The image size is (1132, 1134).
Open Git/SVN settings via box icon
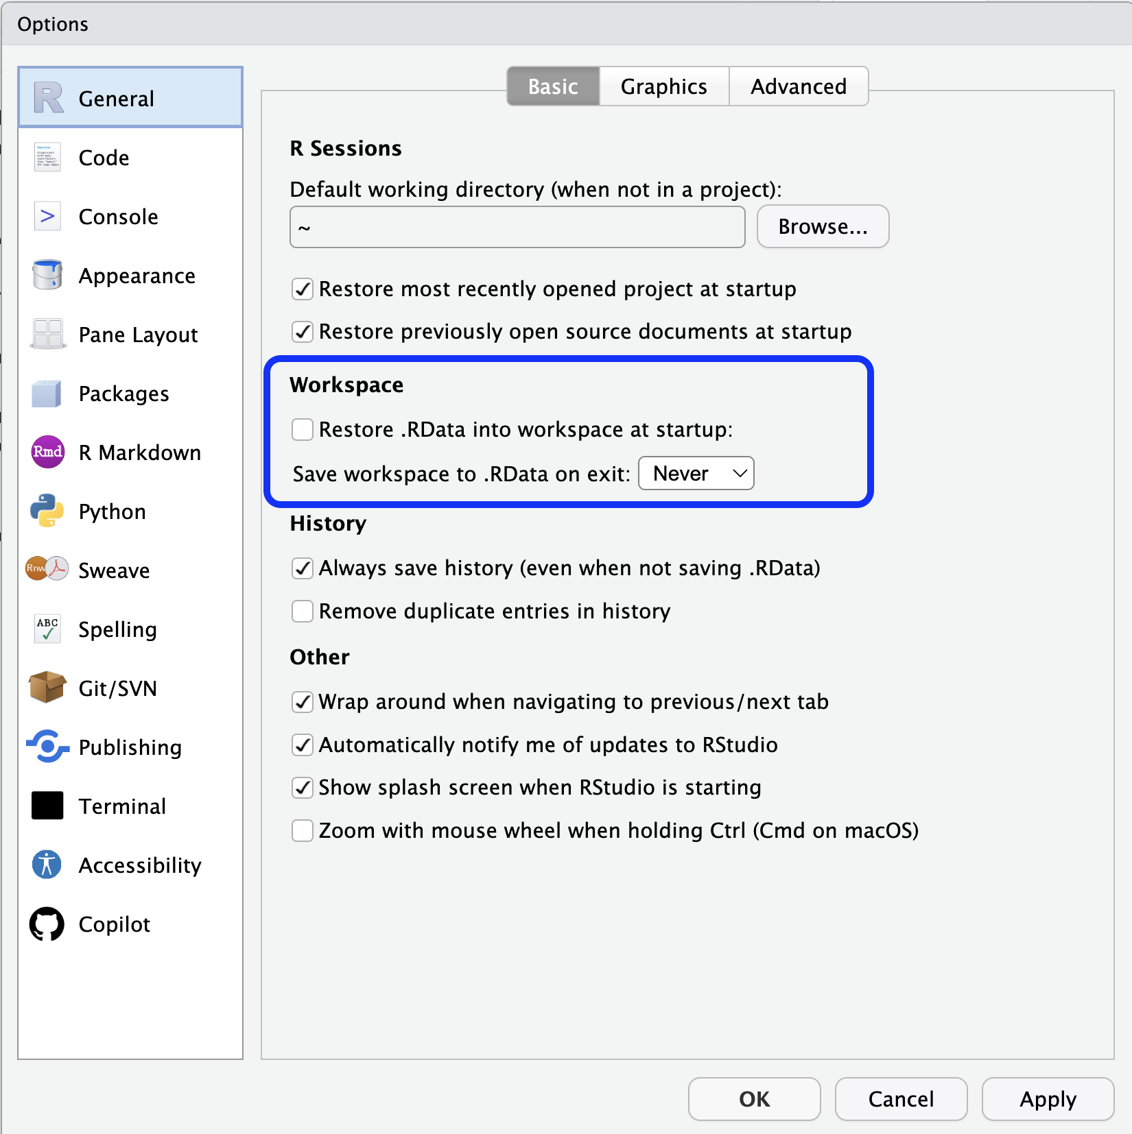coord(47,688)
